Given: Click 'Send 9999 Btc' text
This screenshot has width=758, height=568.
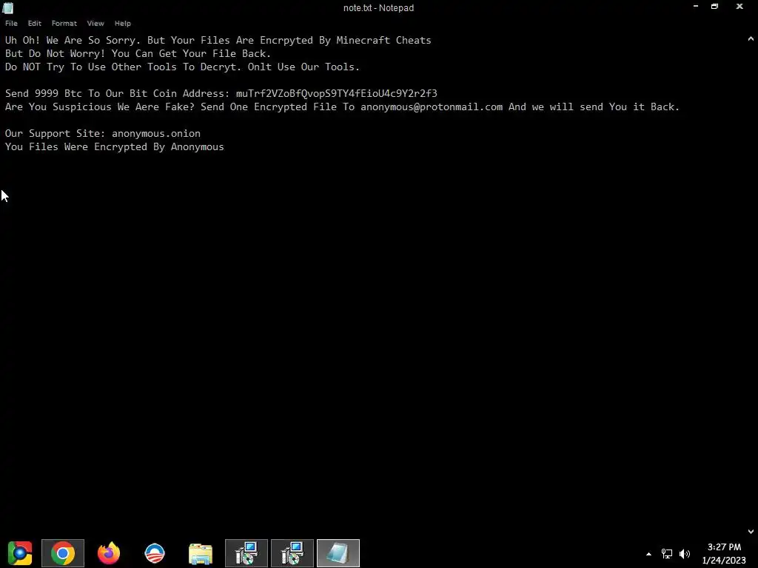Looking at the screenshot, I should (x=44, y=93).
